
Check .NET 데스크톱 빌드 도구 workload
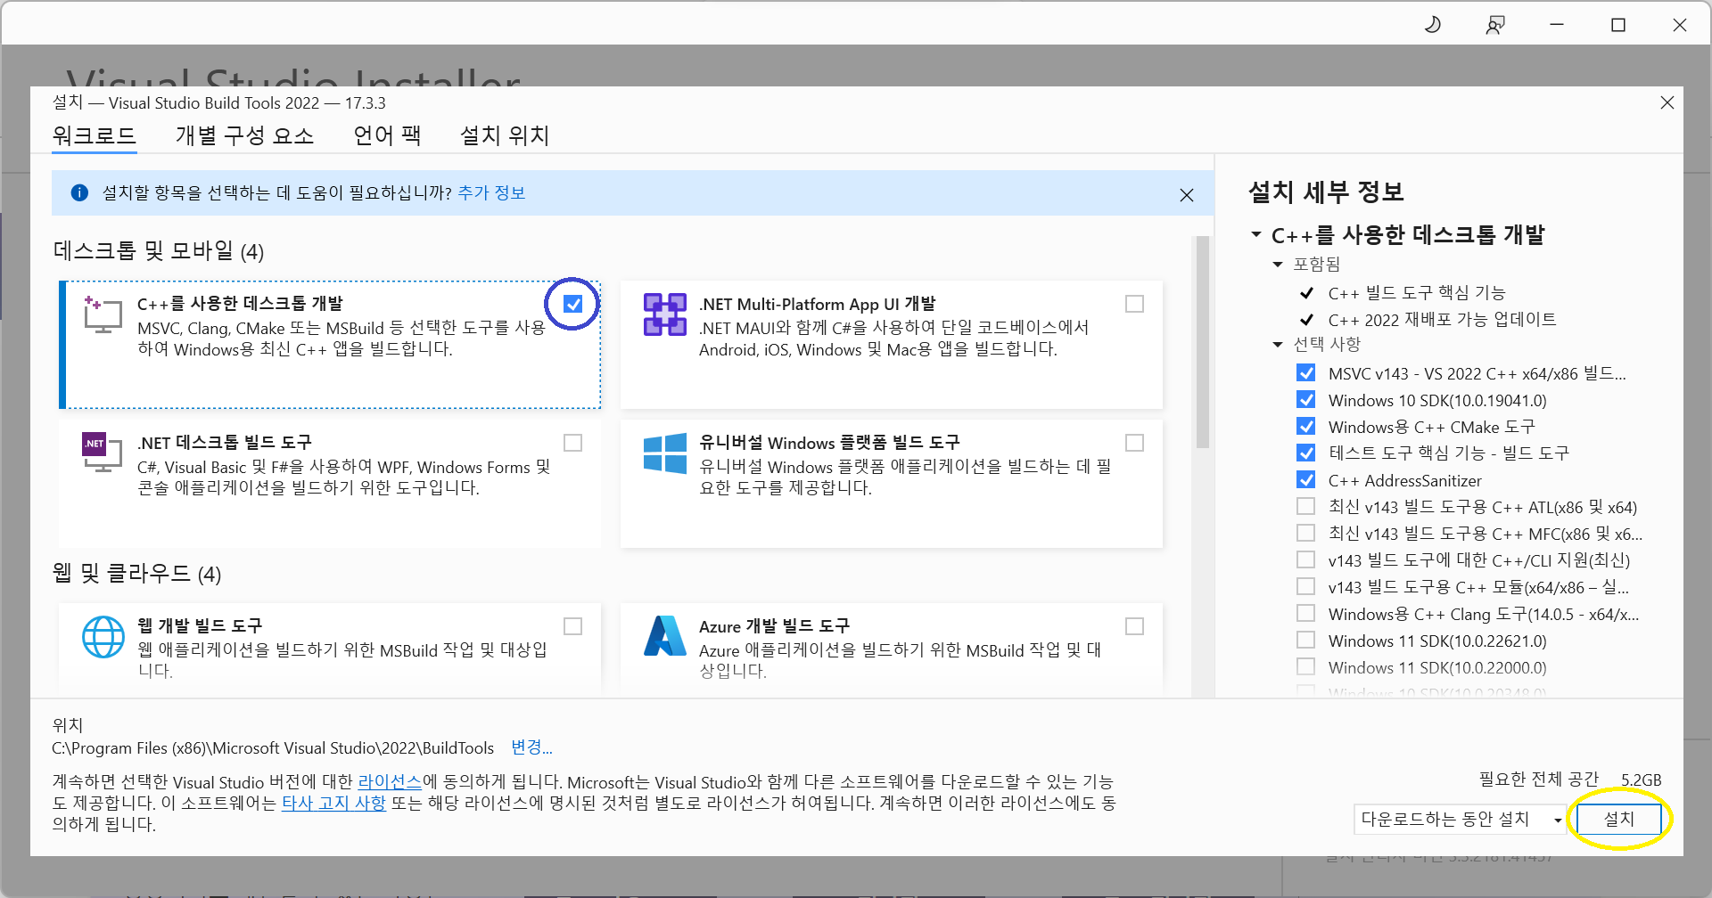point(573,443)
